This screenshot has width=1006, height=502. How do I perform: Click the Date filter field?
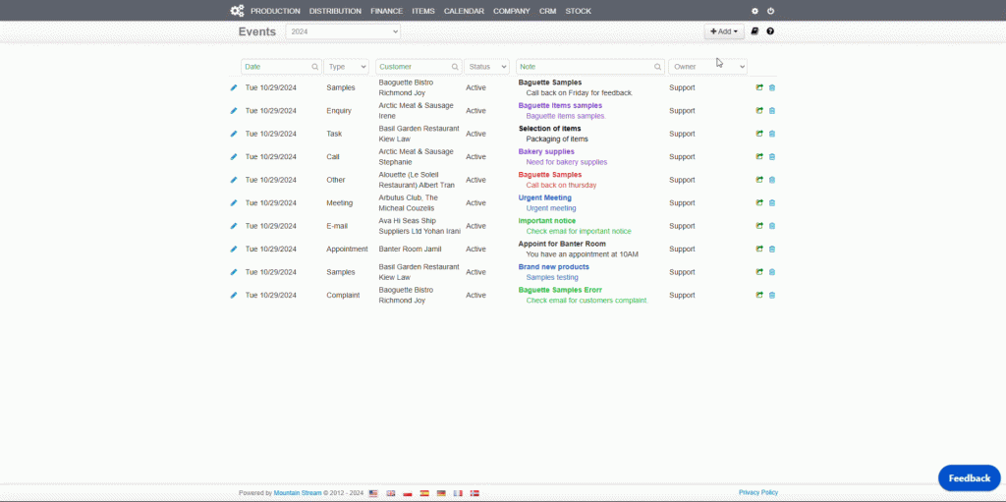pos(281,67)
